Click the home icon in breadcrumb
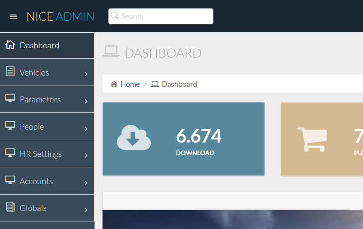Viewport: 363px width, 229px height. coord(114,84)
